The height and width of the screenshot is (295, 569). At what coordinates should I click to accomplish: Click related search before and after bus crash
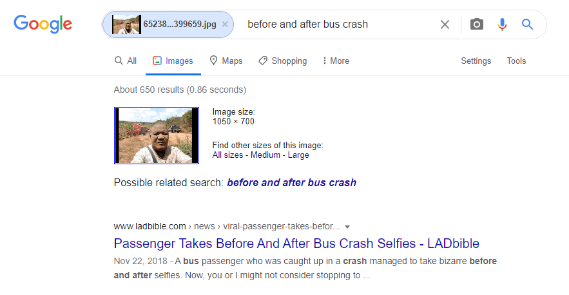291,182
